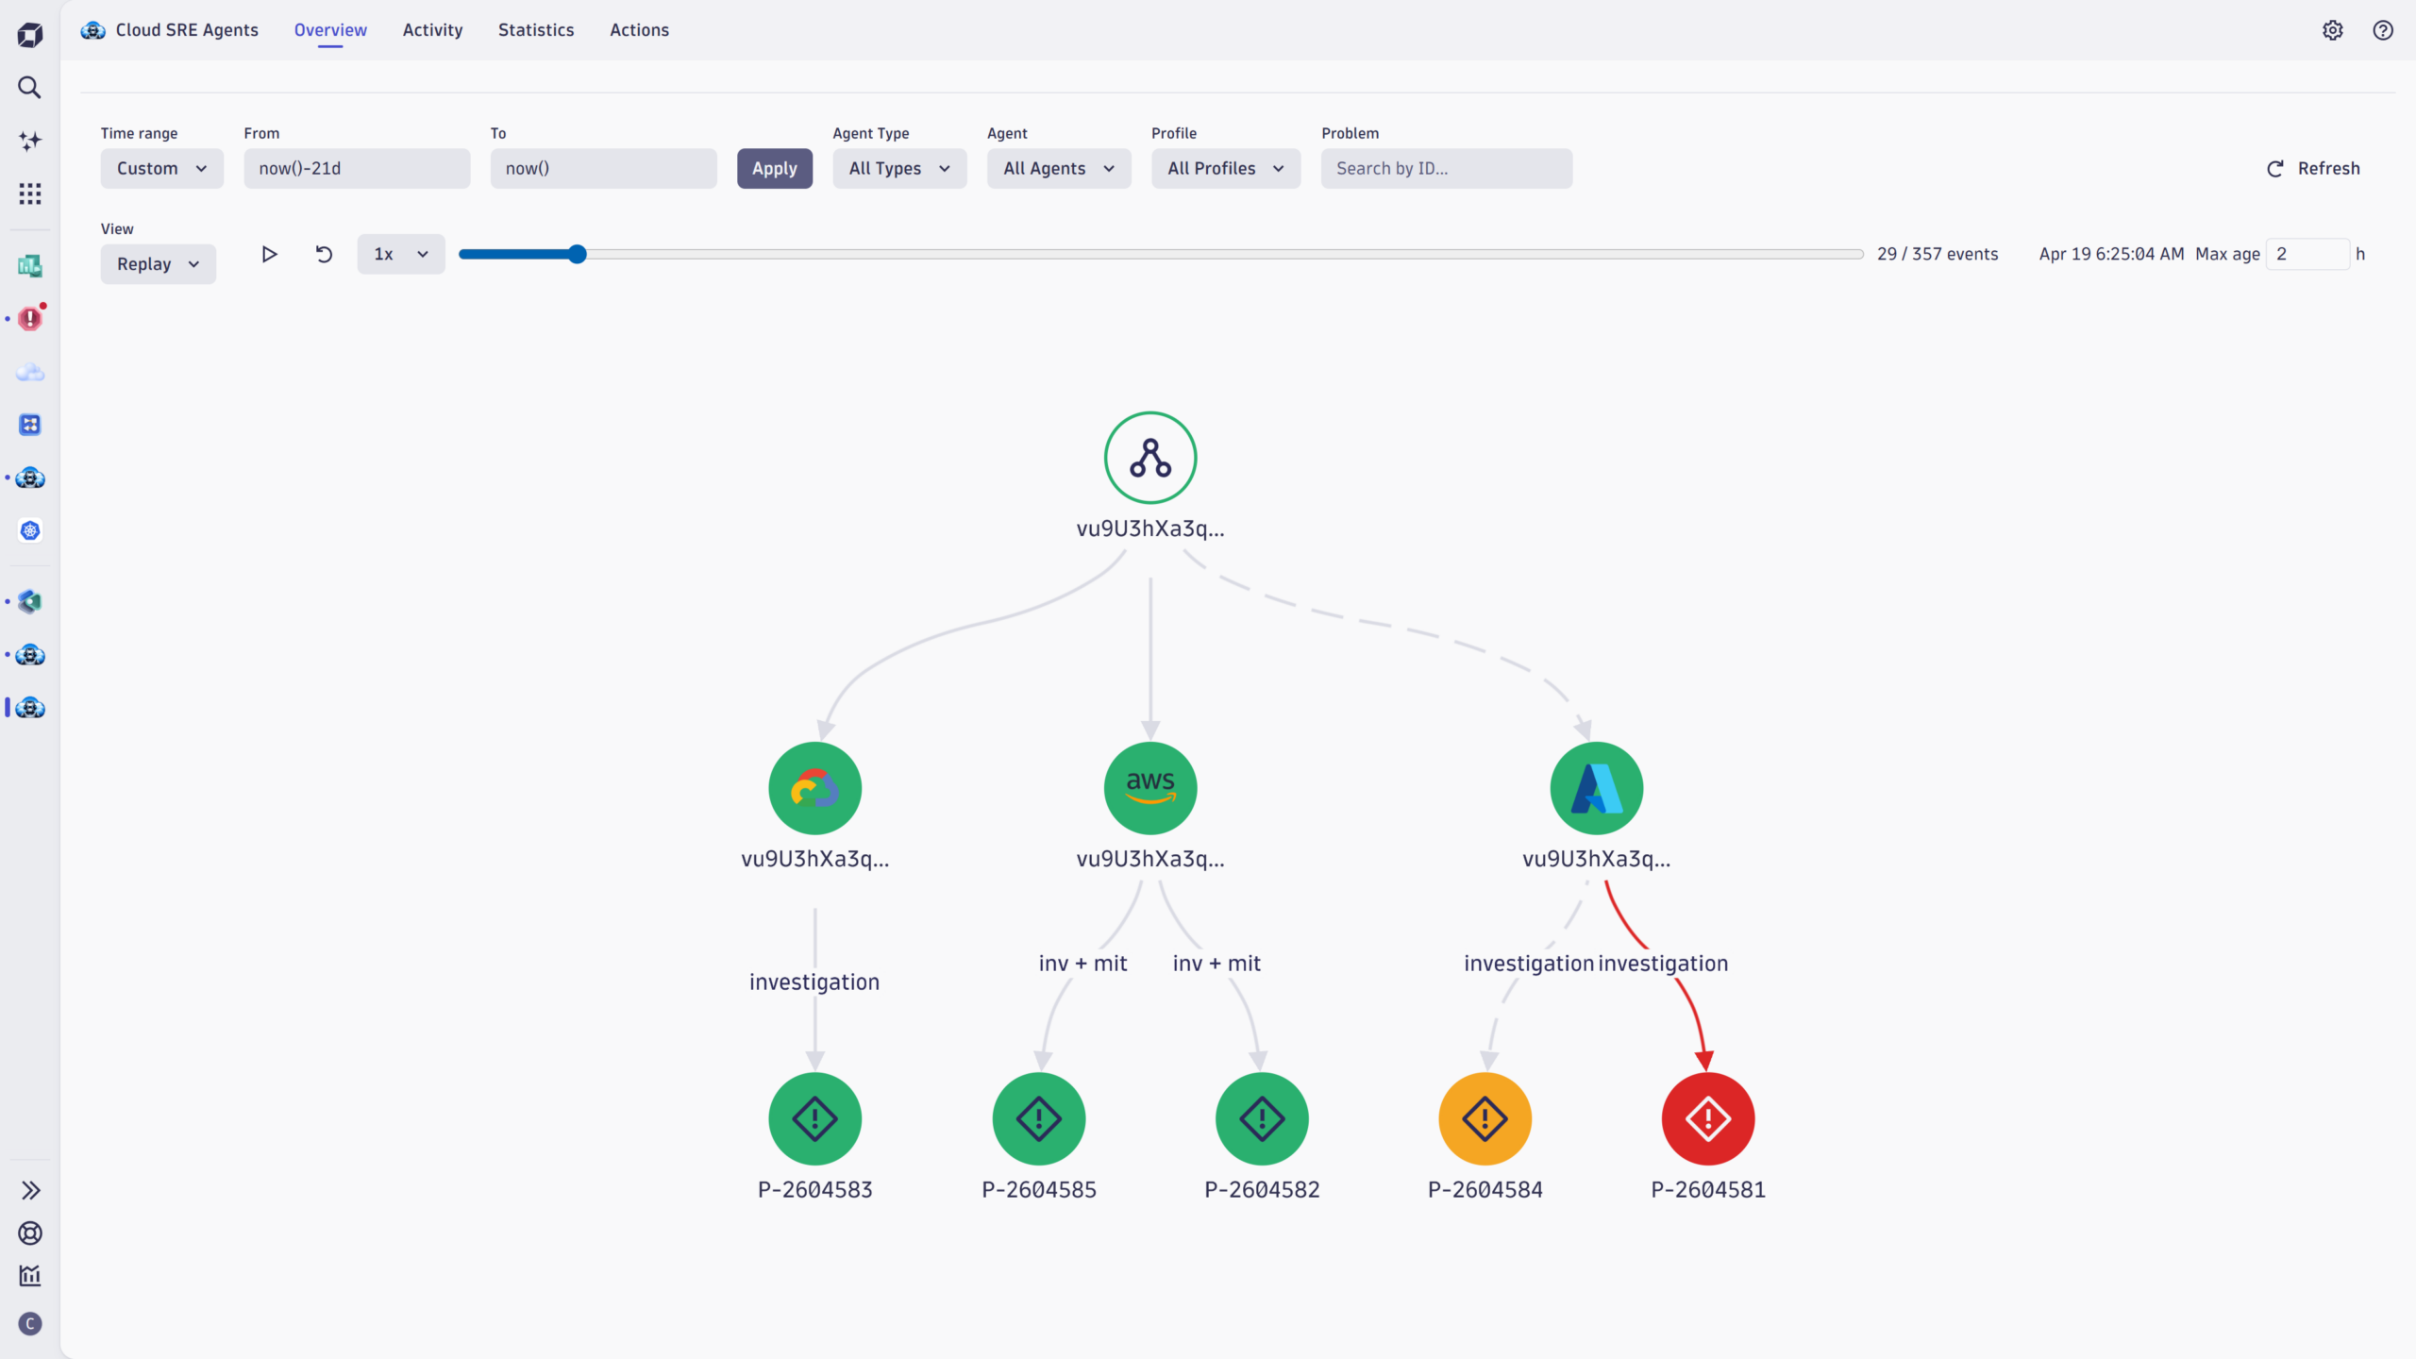Click the investigation label under Google Cloud agent
2416x1359 pixels.
[x=814, y=982]
